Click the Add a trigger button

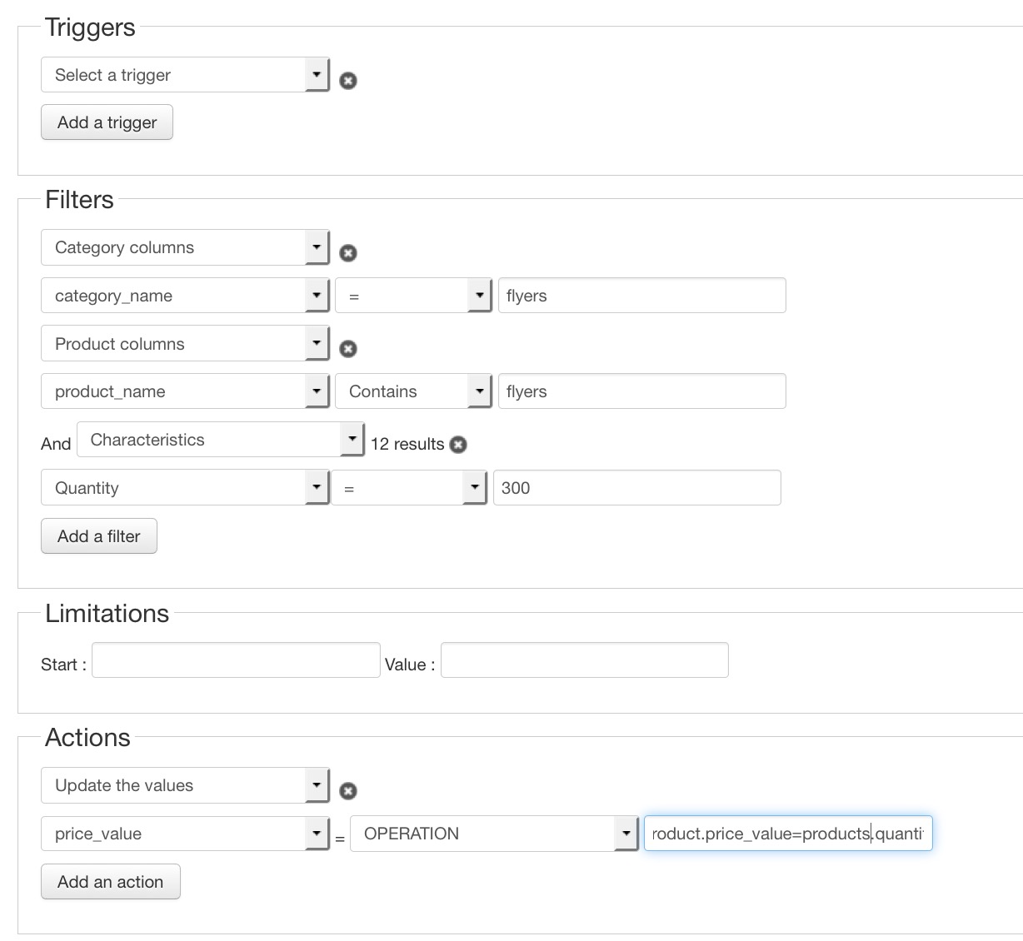point(107,122)
